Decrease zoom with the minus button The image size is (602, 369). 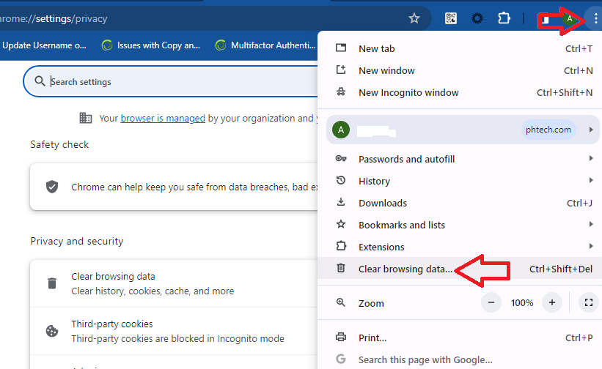(491, 302)
